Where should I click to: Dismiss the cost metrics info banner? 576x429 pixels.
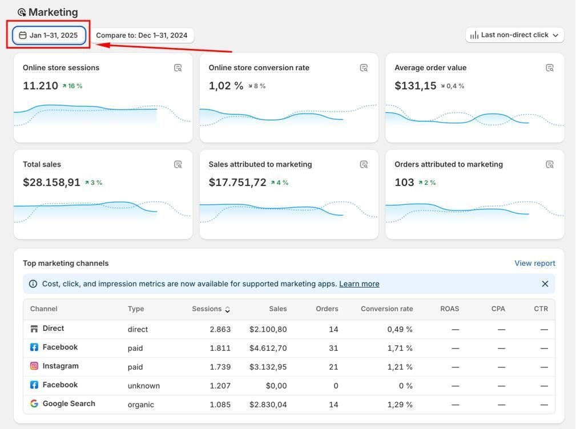(x=545, y=284)
